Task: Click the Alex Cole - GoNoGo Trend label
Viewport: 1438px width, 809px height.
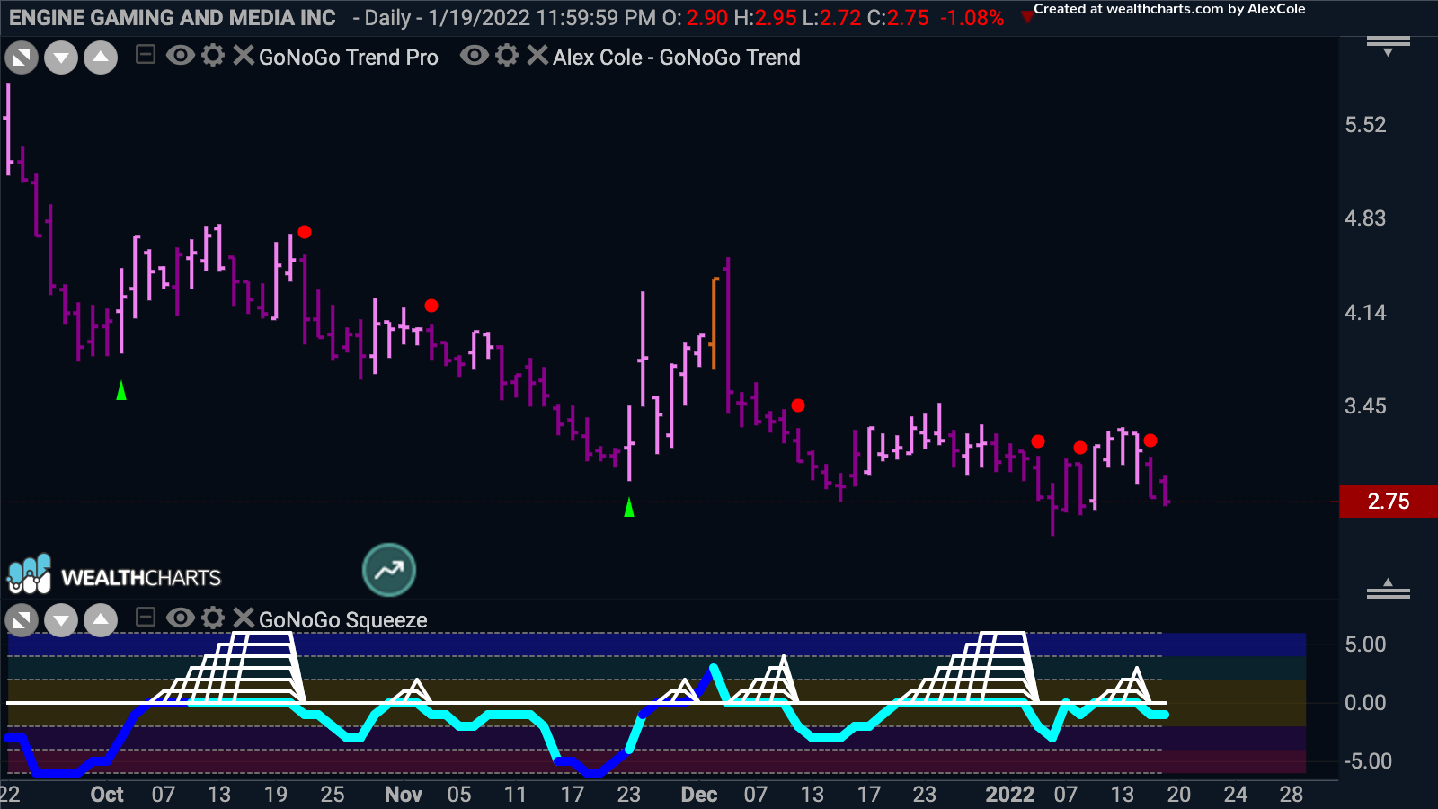Action: [677, 58]
